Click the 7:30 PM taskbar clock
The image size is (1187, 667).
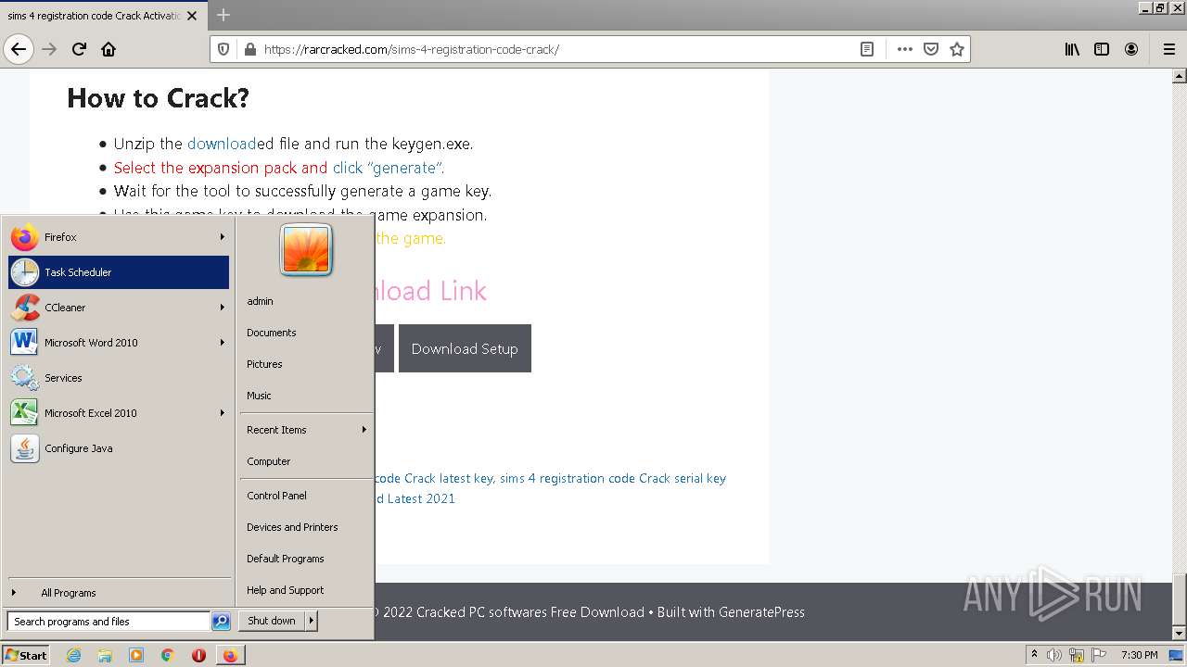click(1139, 655)
